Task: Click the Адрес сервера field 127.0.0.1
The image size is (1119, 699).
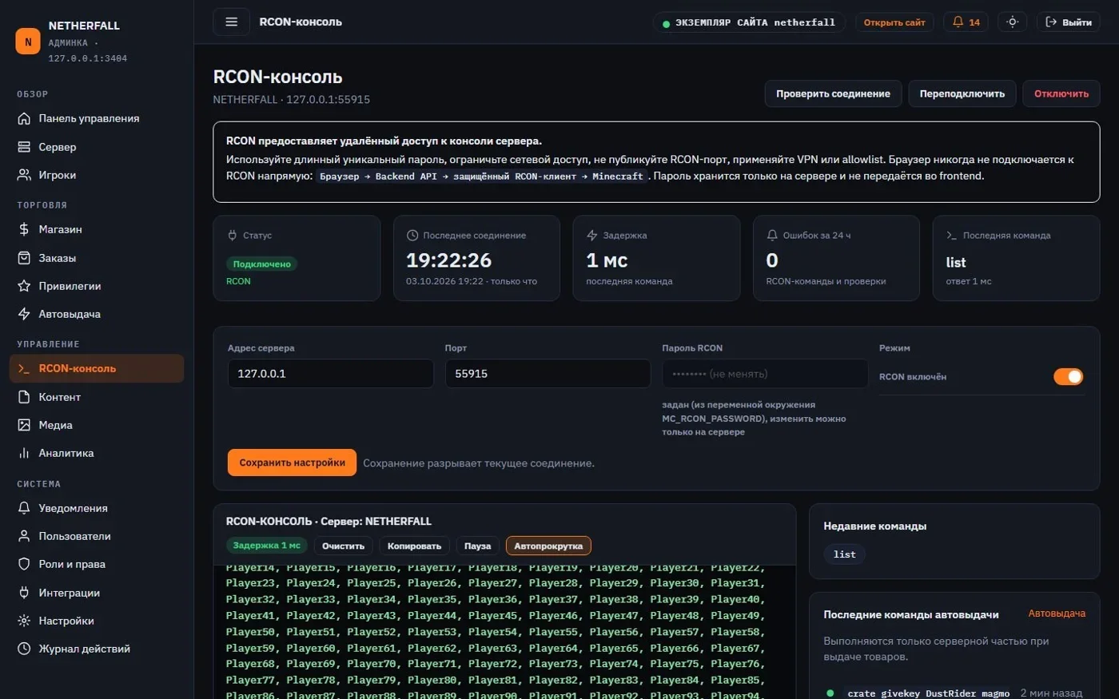Action: [x=331, y=373]
